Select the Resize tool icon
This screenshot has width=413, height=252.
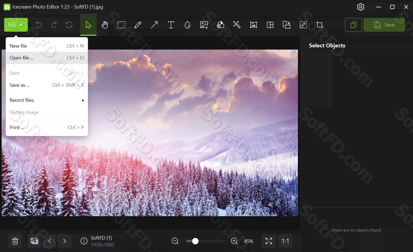tap(303, 25)
